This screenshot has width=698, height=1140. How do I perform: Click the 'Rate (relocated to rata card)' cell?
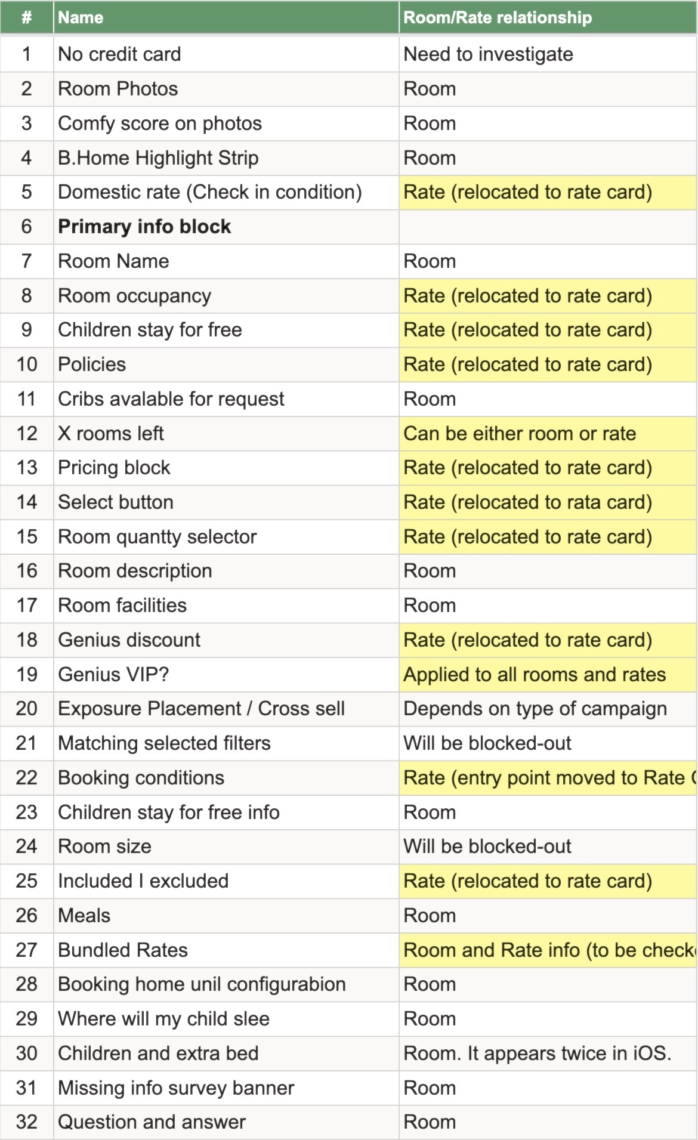pos(548,502)
